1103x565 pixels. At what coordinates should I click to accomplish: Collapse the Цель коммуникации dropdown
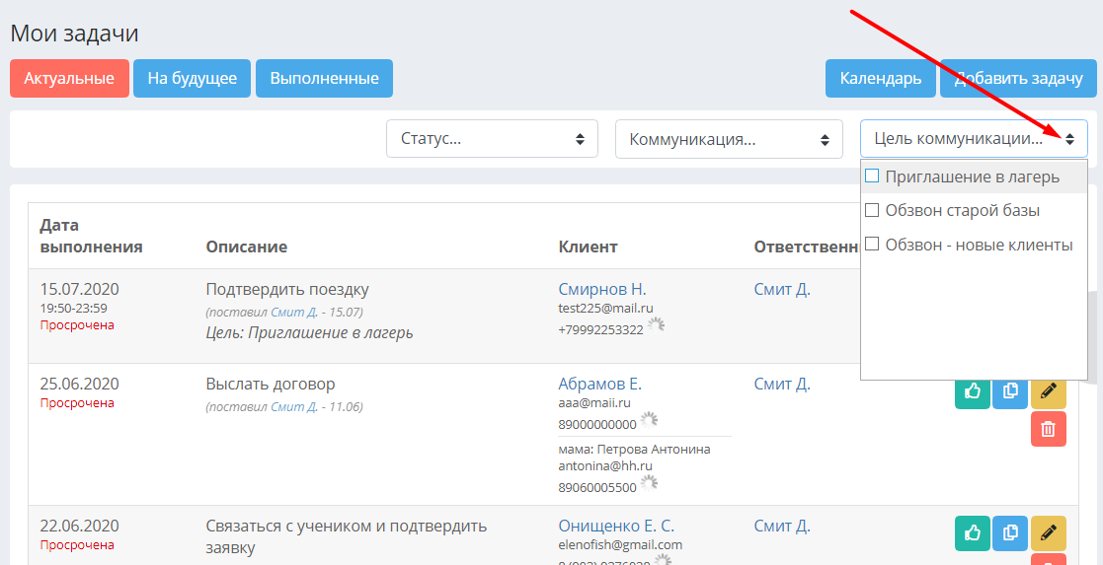point(974,138)
